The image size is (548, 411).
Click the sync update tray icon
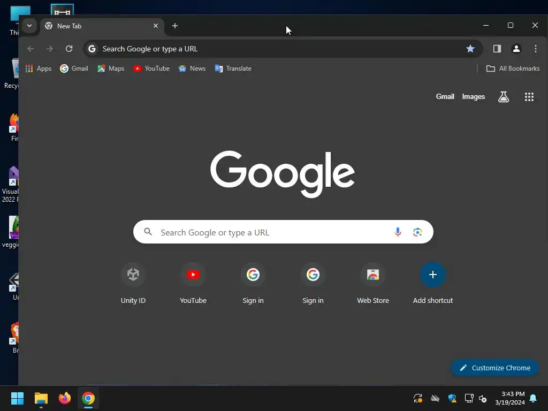pyautogui.click(x=418, y=398)
